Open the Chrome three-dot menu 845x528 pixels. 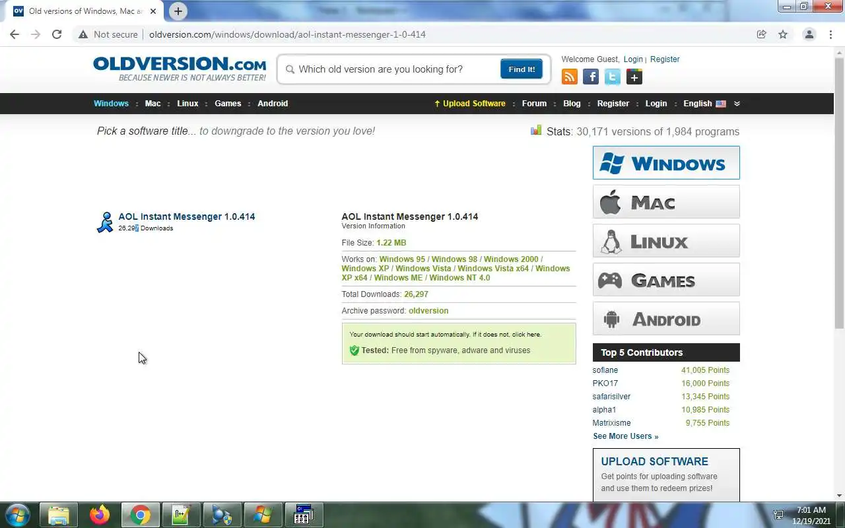click(831, 34)
